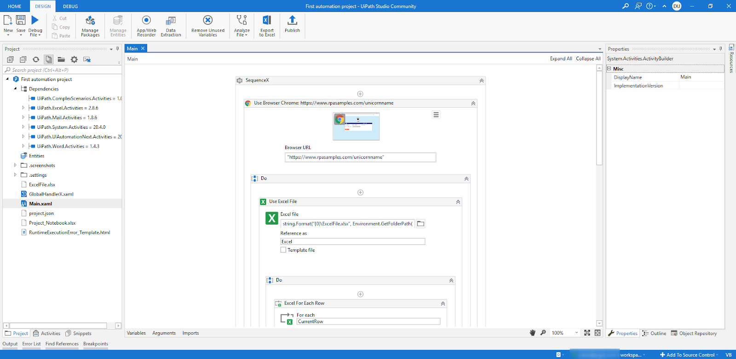Click Fit to Screen icon

[587, 333]
